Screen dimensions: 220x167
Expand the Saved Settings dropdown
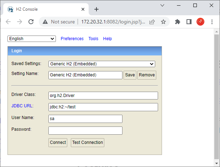(102, 64)
